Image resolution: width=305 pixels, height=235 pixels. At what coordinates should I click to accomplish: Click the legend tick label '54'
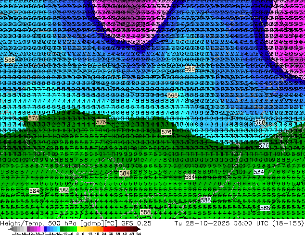[x=139, y=234]
